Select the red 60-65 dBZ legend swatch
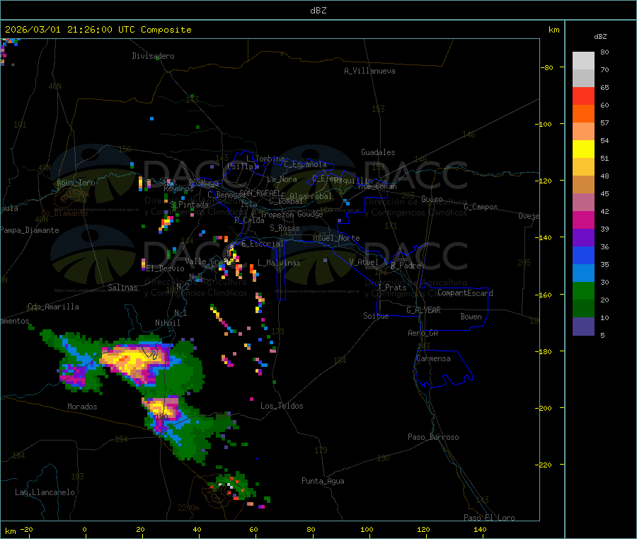The height and width of the screenshot is (539, 637). click(x=583, y=96)
